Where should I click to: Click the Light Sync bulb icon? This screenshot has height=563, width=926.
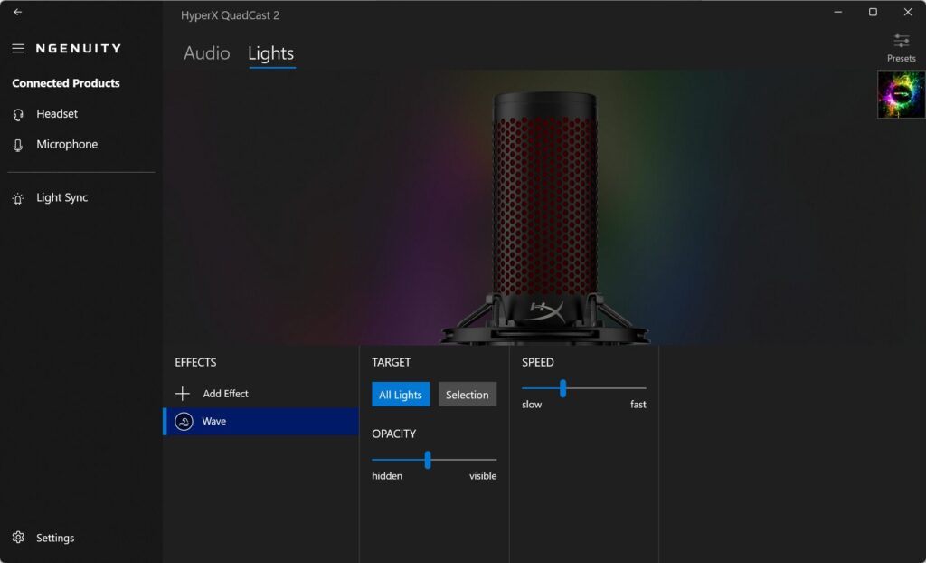18,199
